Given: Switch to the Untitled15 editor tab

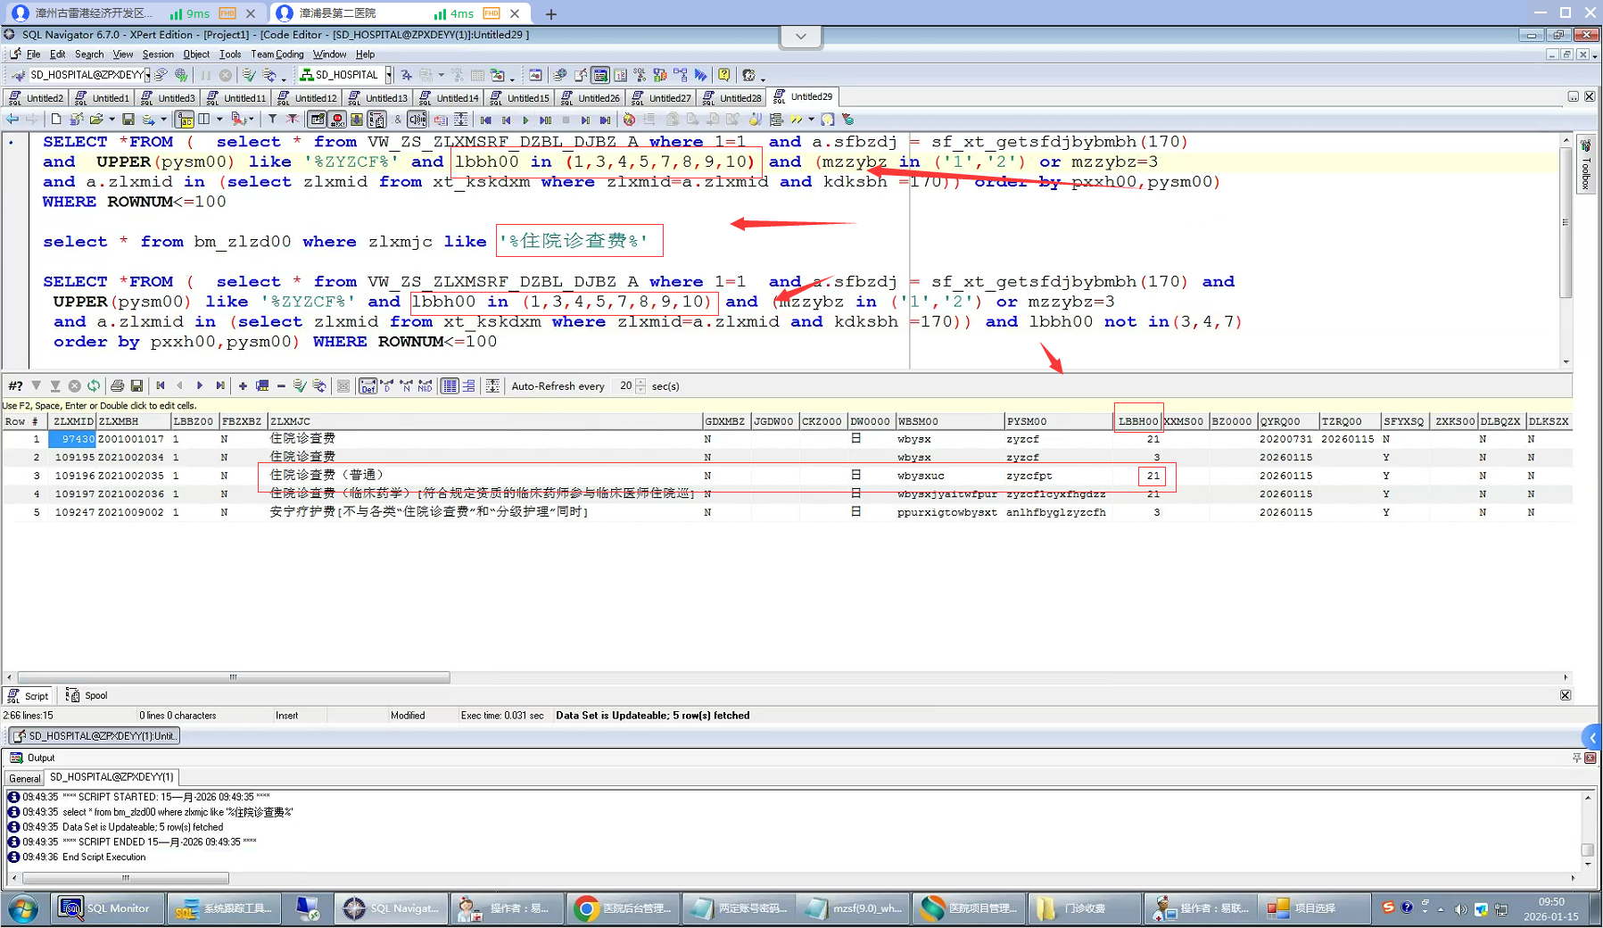Looking at the screenshot, I should tap(527, 97).
